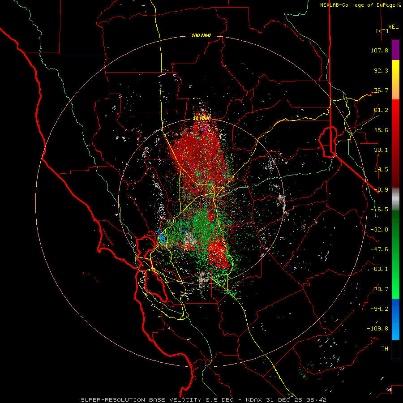
Task: Pick the bright green segment near -78.7
Action: click(395, 288)
